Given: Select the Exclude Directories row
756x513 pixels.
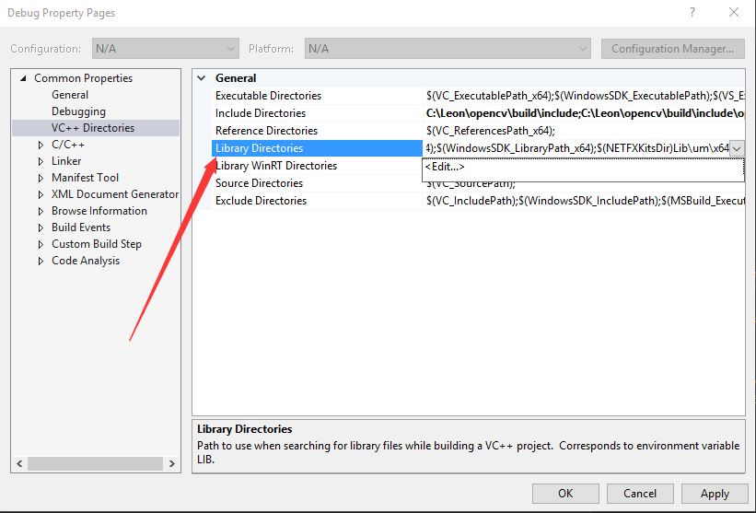Looking at the screenshot, I should click(x=478, y=201).
